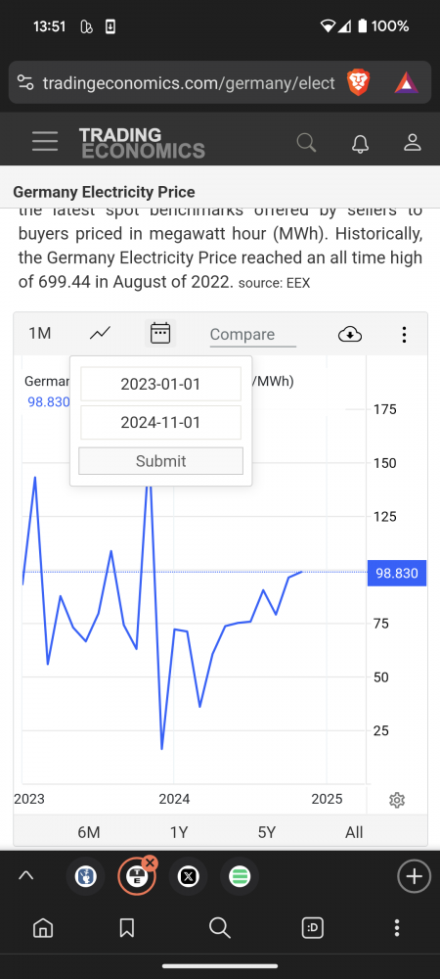
Task: Open the Trading Economics hamburger menu
Action: (x=45, y=141)
